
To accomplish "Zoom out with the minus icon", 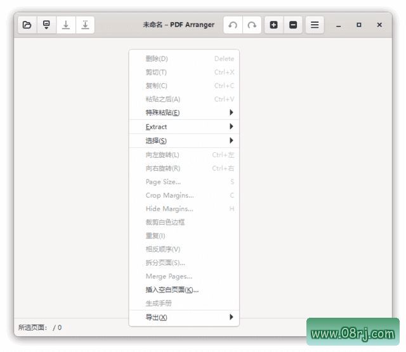I will pyautogui.click(x=293, y=25).
